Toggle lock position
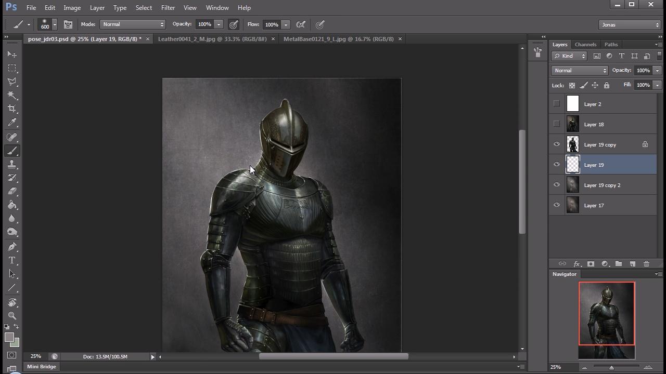The height and width of the screenshot is (374, 666). (x=595, y=85)
